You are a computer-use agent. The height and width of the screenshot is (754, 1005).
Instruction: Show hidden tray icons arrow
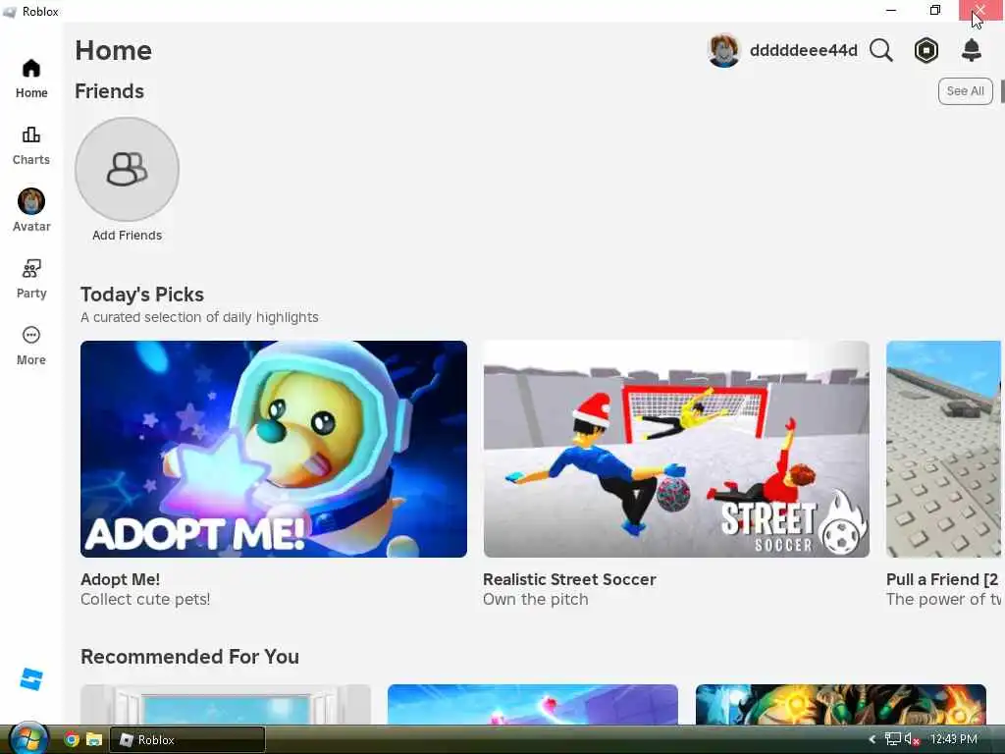873,739
